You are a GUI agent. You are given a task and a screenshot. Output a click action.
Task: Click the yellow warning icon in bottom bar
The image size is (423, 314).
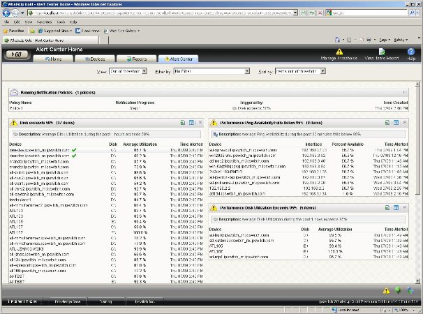click(x=386, y=290)
